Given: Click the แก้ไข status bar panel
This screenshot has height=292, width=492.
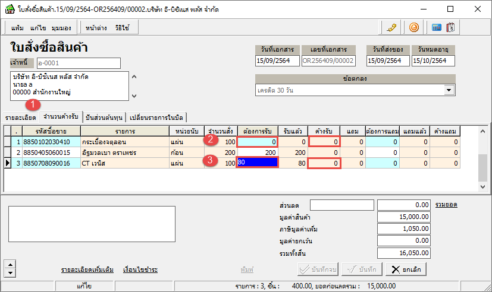Looking at the screenshot, I should coord(84,287).
